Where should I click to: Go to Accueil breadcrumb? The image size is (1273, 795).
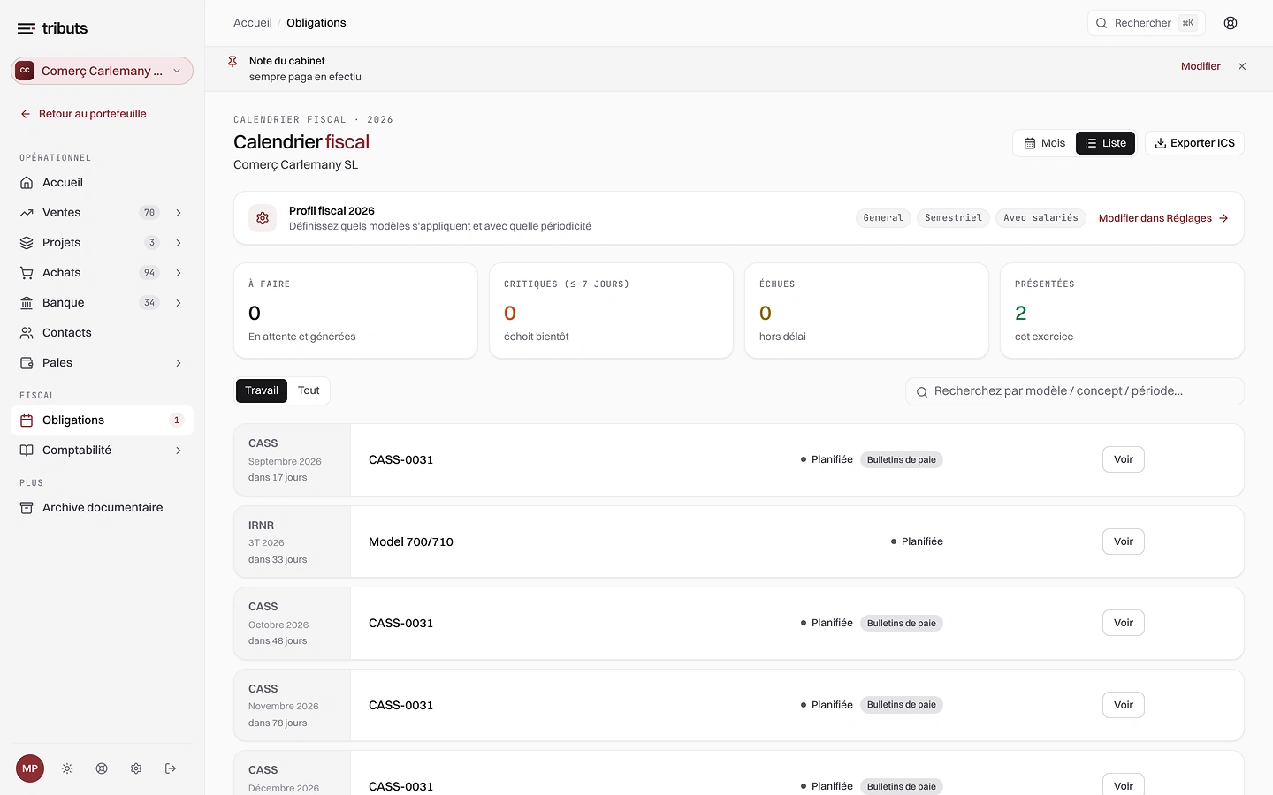253,23
